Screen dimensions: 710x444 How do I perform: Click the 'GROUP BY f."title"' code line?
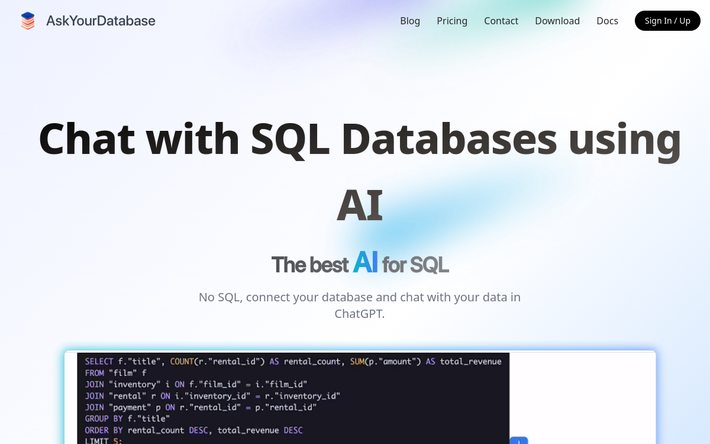pos(127,419)
